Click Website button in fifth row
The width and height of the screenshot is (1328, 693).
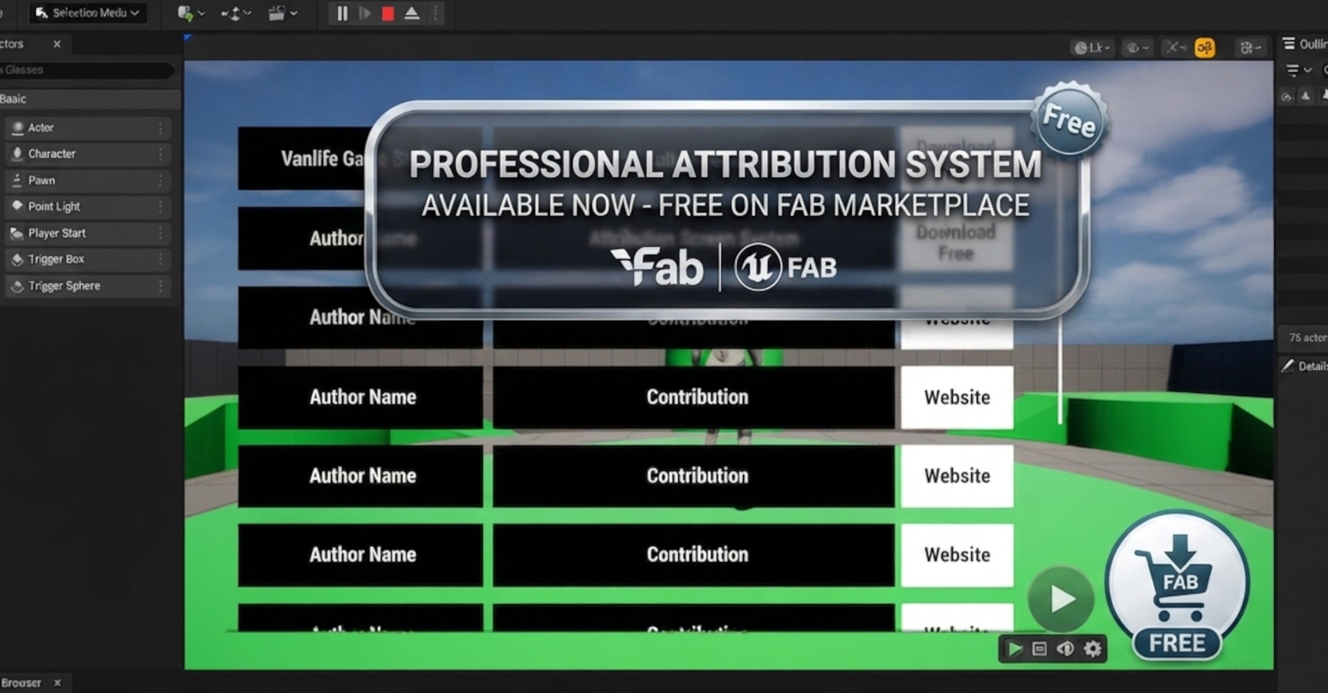[957, 476]
